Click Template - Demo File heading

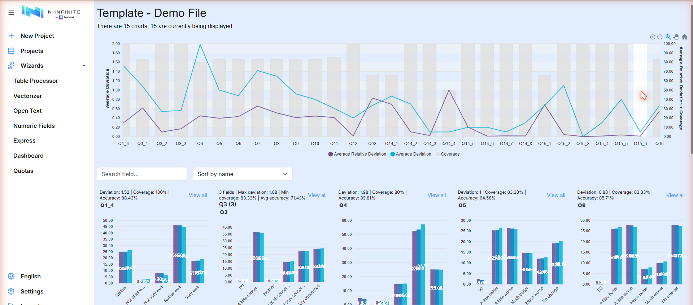pyautogui.click(x=152, y=13)
